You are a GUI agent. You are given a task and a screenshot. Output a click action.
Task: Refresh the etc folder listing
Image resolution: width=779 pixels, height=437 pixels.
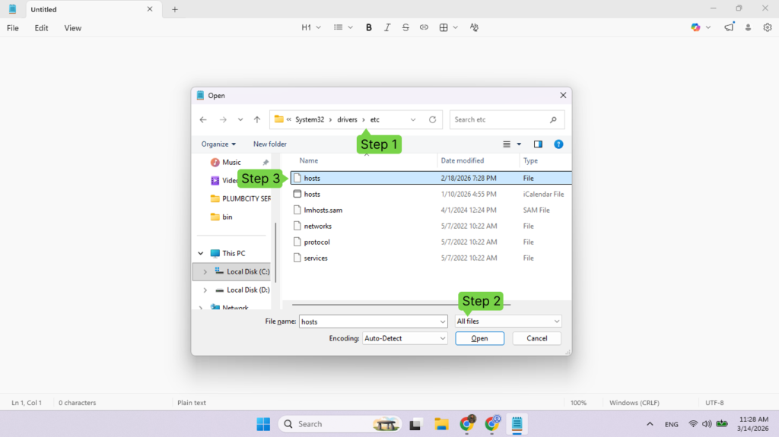tap(433, 119)
